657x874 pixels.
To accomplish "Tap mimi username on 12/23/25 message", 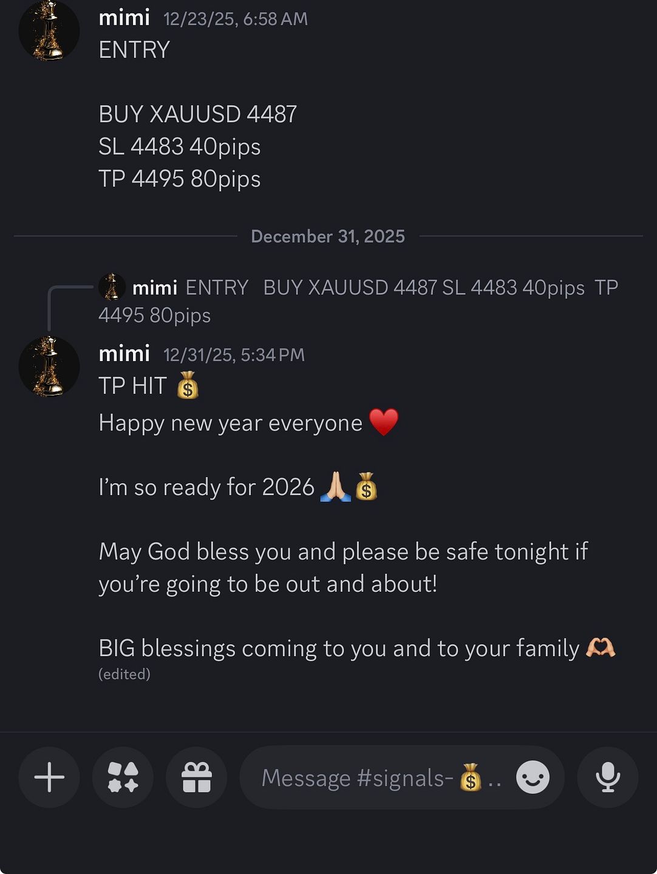I will (x=124, y=18).
